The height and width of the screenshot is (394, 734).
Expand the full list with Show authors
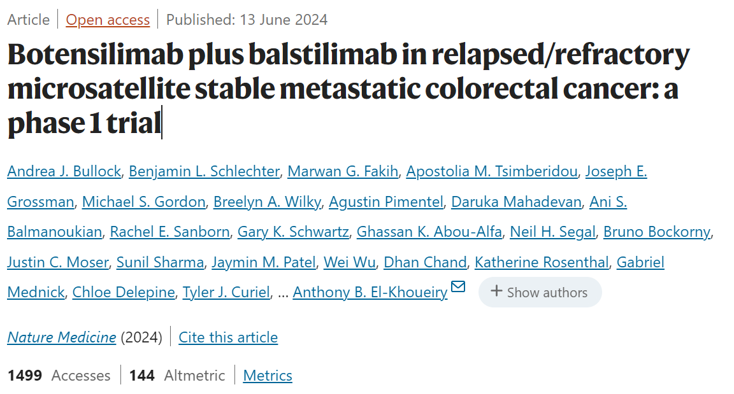tap(540, 292)
